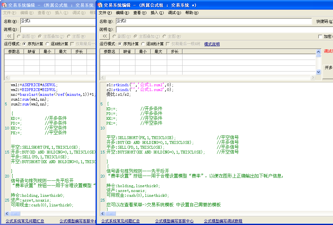Viewport: 333px width, 225px height.
Task: Click parameter table scroll-left arrow in 公式2 window
Action: coord(103,78)
